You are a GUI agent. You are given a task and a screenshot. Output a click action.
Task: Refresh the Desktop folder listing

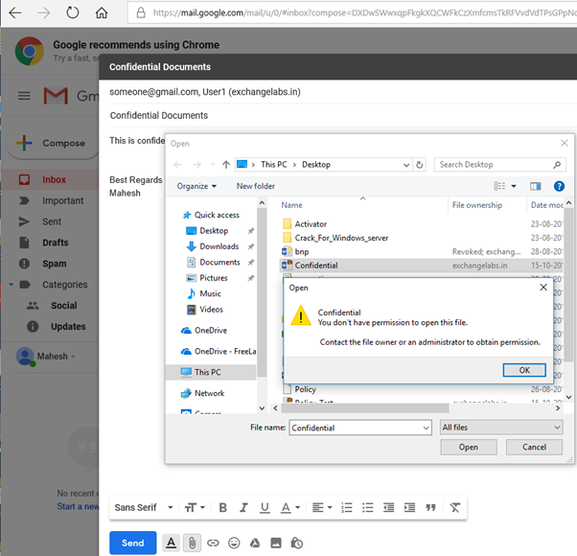click(x=420, y=165)
